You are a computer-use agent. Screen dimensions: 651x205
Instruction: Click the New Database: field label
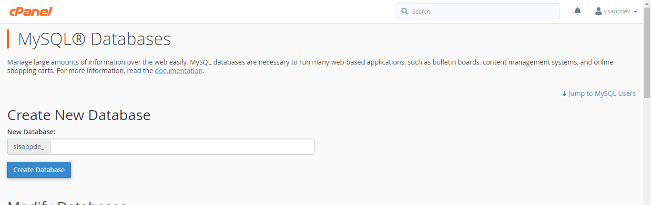click(31, 132)
